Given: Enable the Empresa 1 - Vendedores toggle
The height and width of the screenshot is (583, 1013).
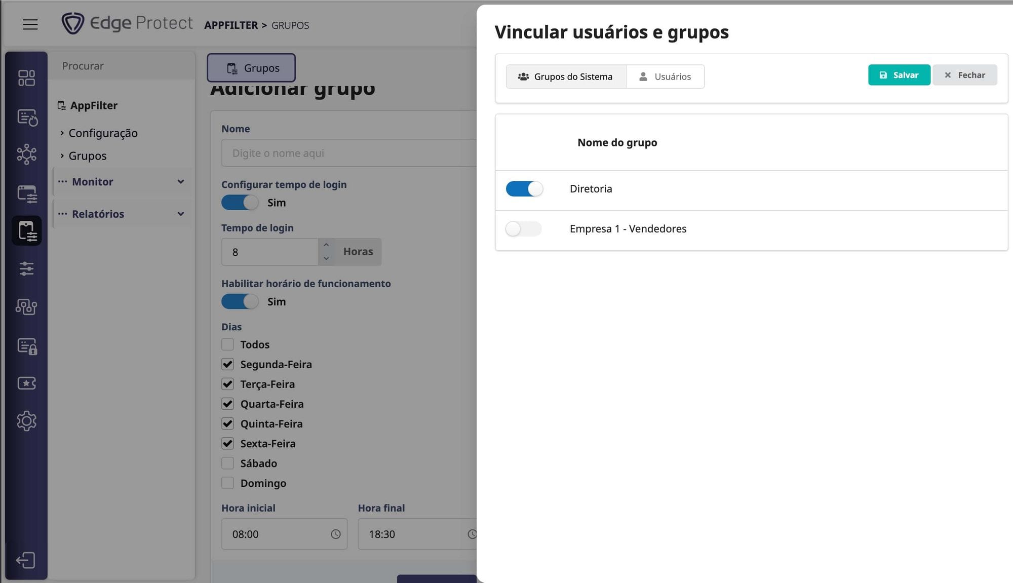Looking at the screenshot, I should click(x=523, y=229).
